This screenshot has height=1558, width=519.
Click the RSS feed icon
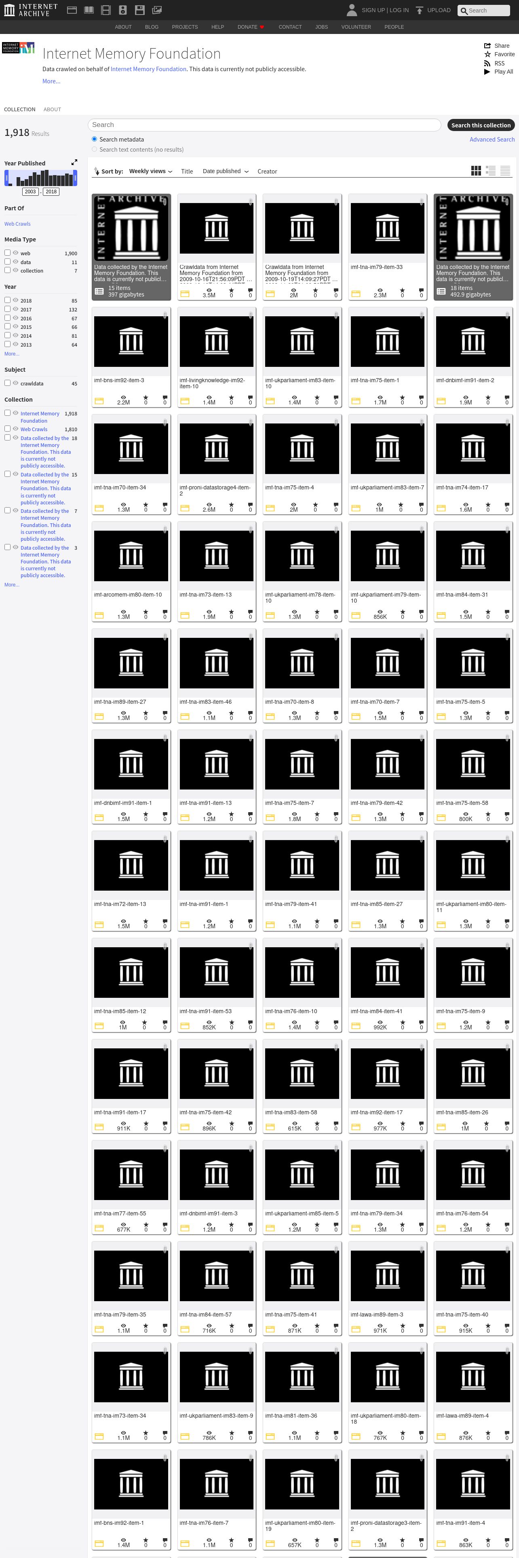(x=487, y=63)
